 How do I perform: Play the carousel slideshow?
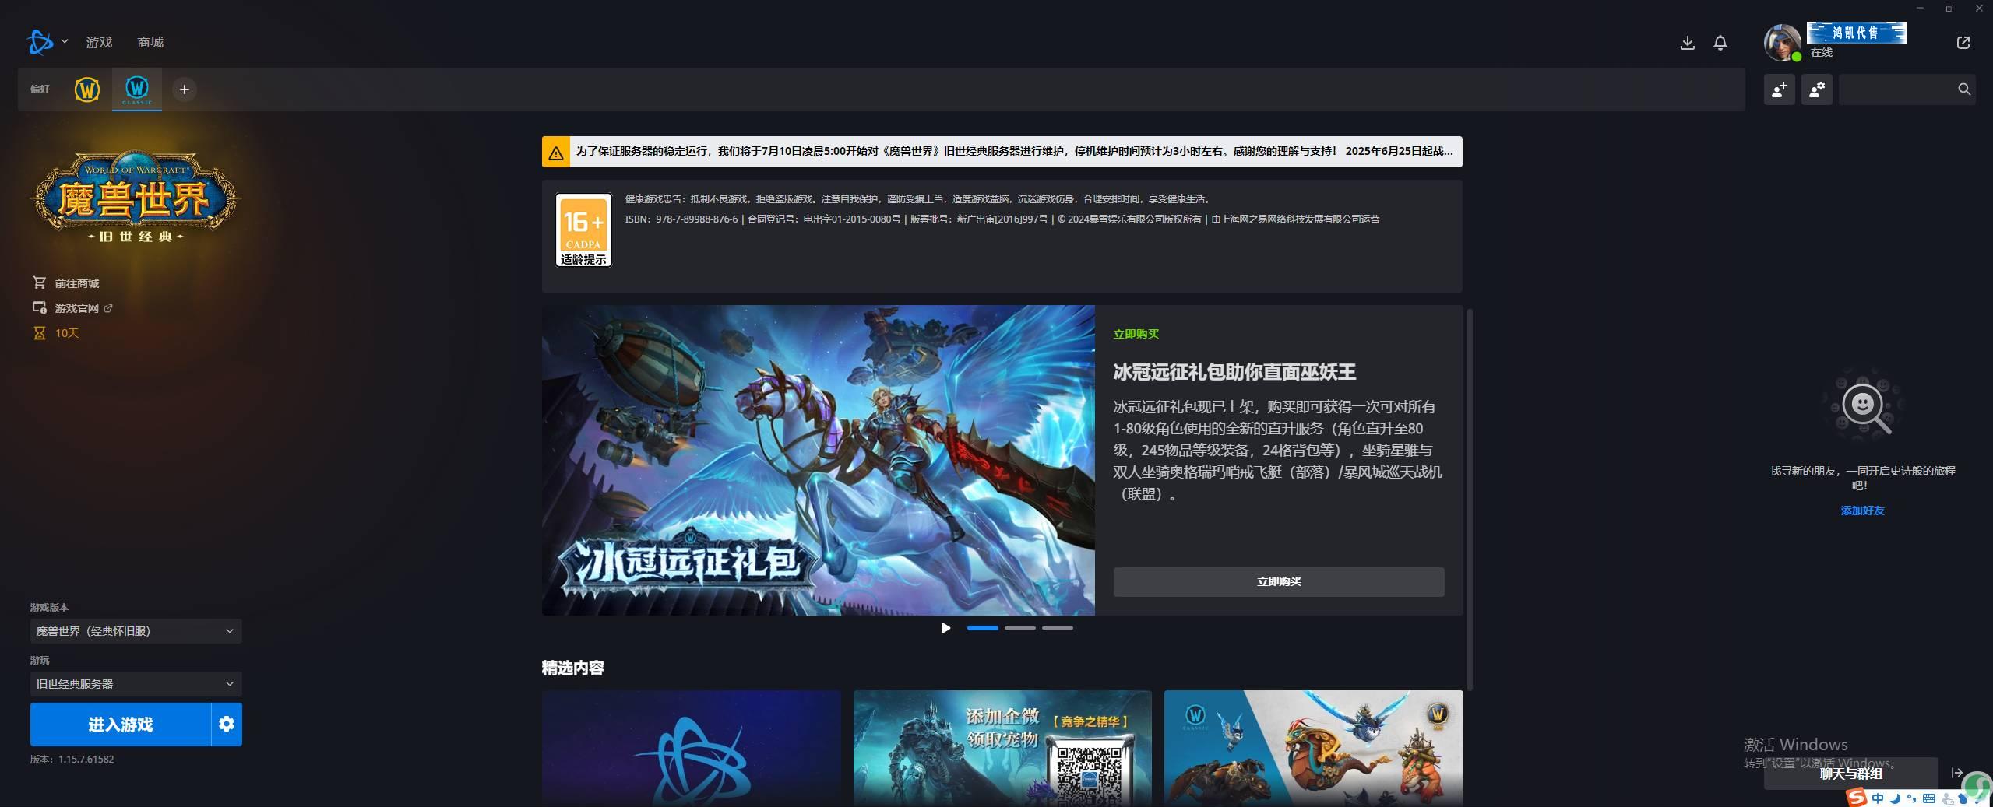coord(945,628)
